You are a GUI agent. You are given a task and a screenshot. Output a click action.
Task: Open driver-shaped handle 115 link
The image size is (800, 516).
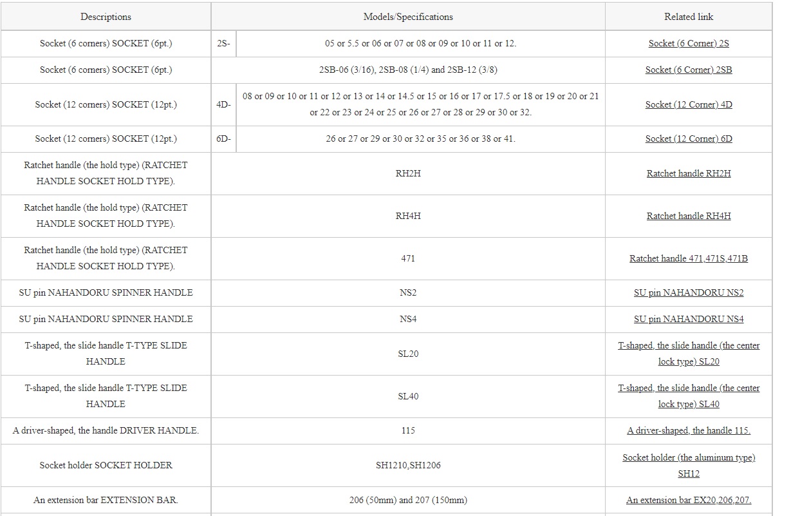point(689,430)
